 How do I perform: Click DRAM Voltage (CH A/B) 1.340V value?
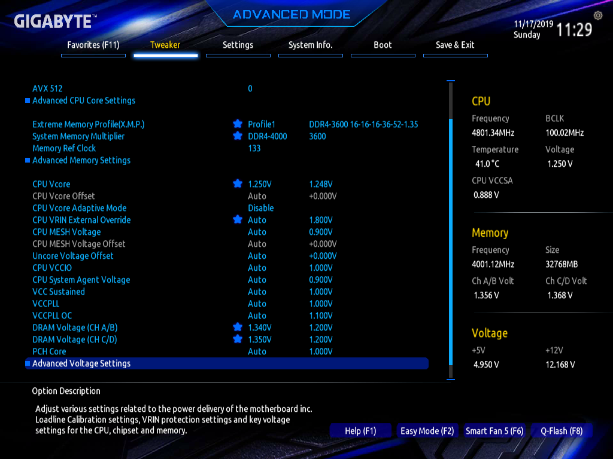coord(260,328)
